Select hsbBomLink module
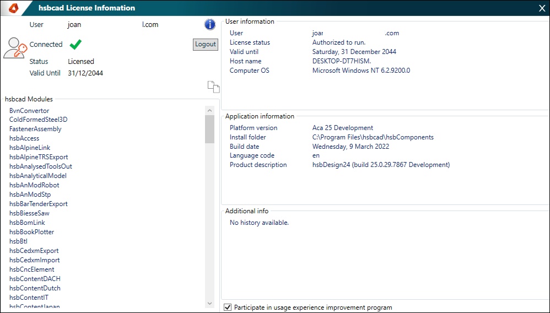The image size is (550, 313). point(27,223)
